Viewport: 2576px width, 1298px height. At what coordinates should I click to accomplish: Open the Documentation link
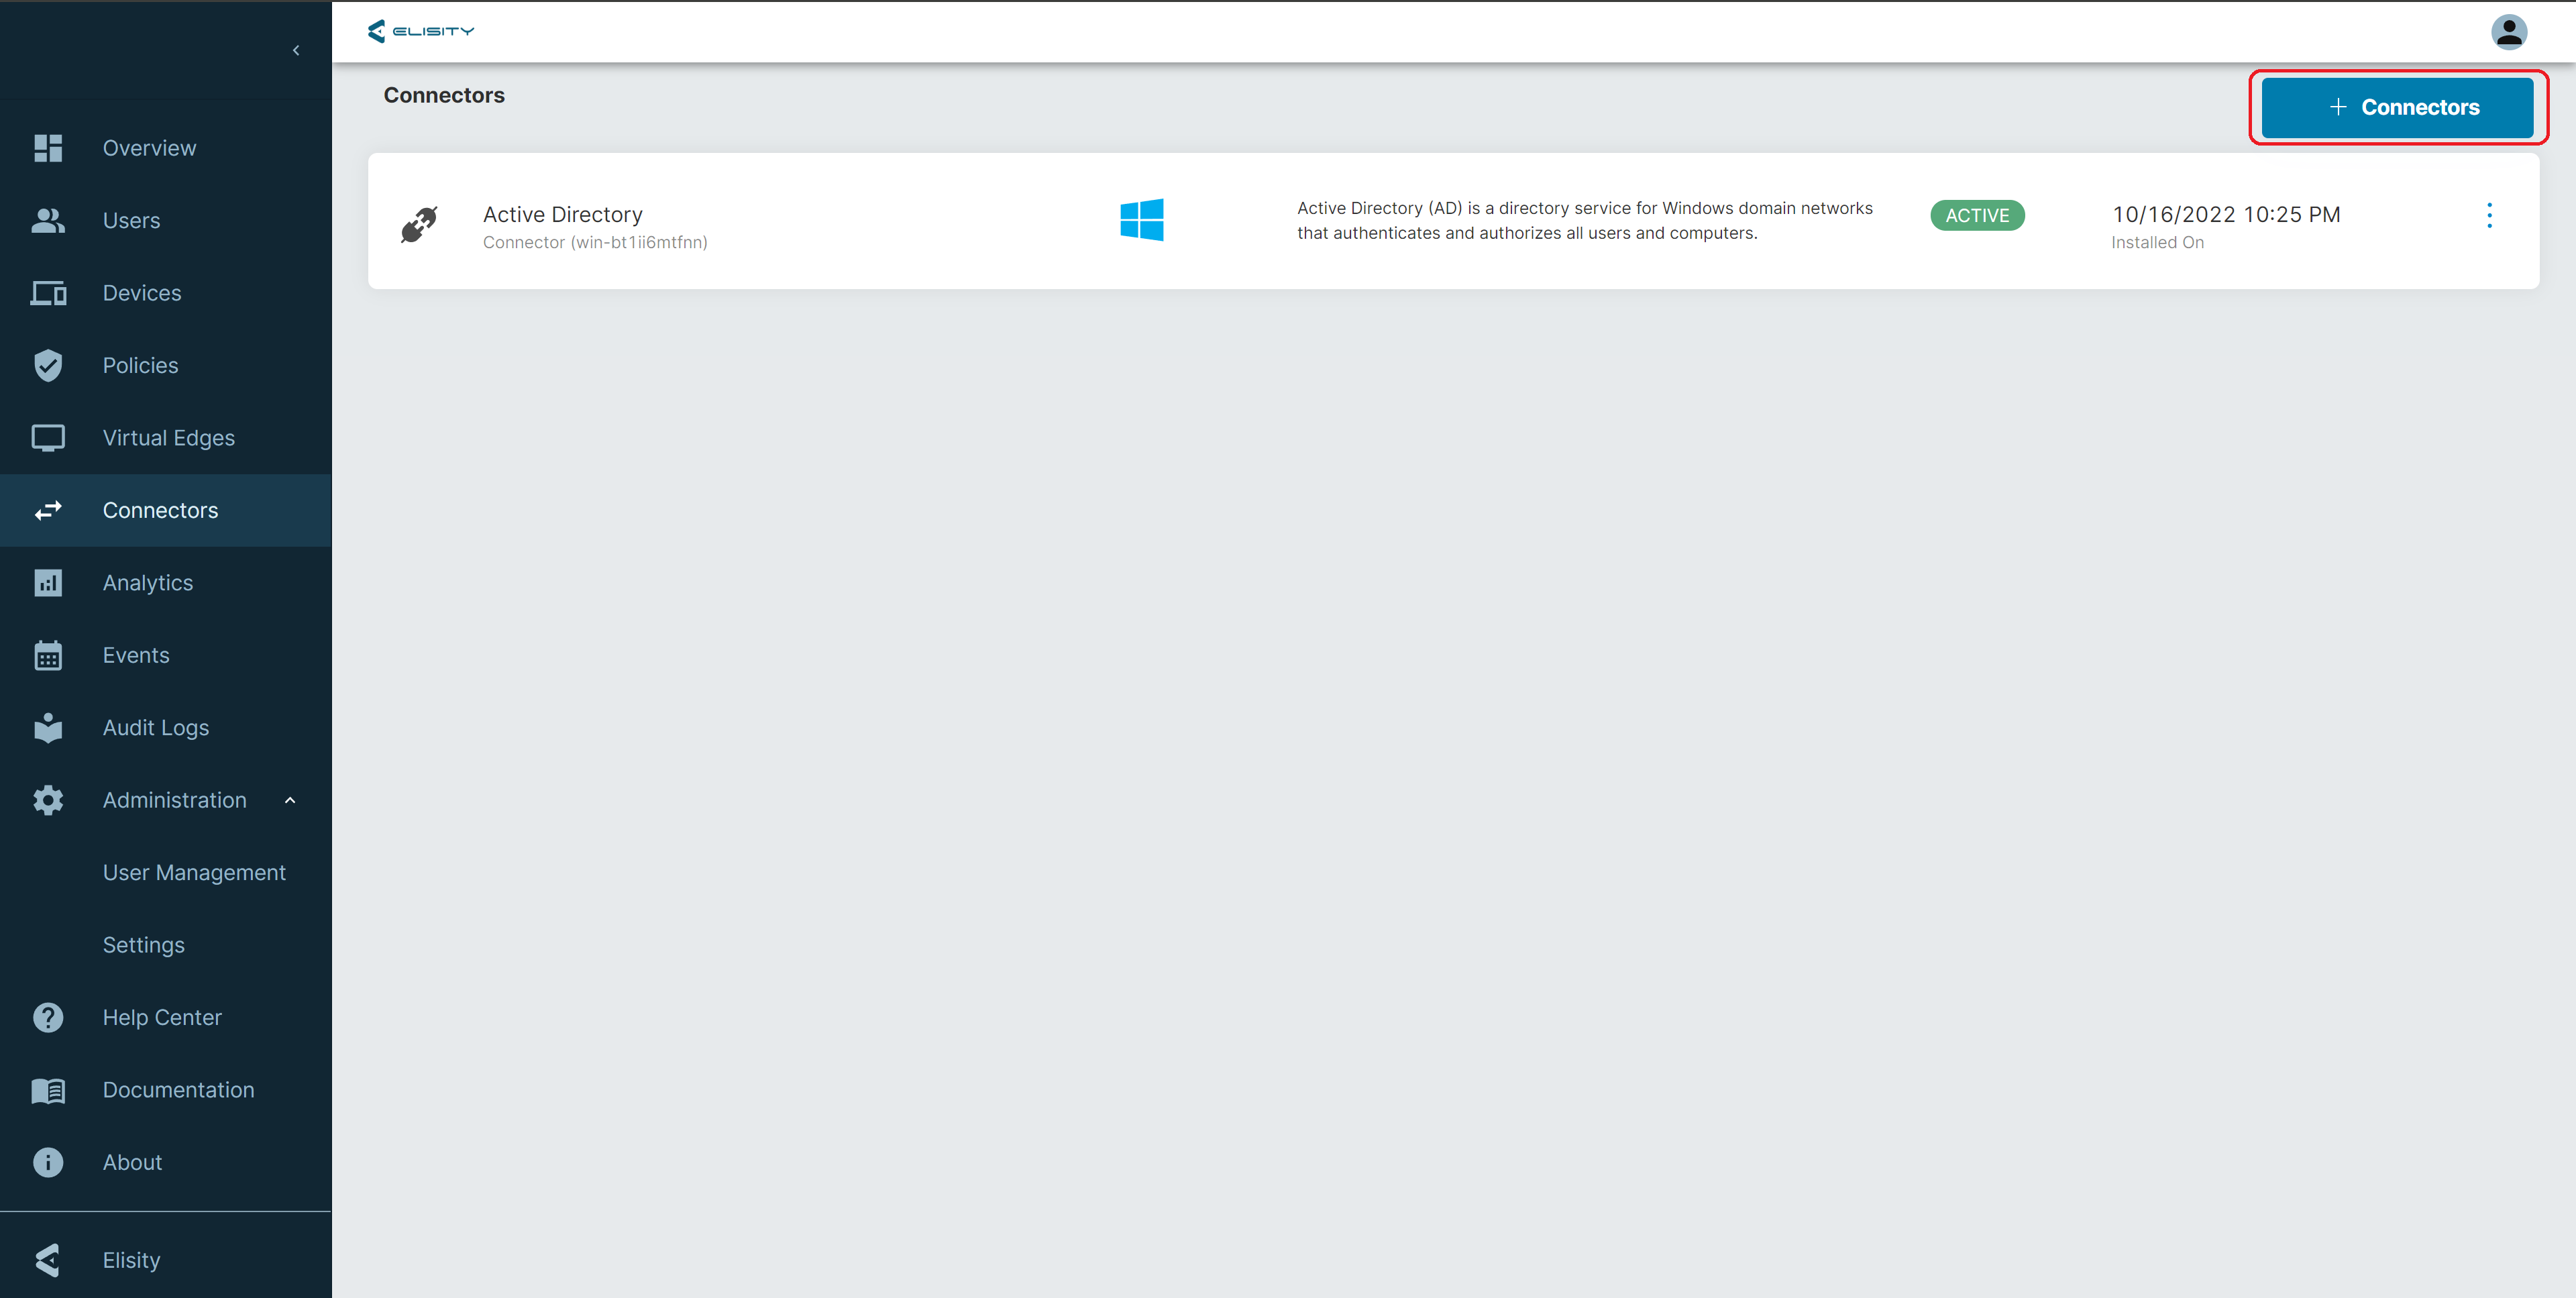pyautogui.click(x=178, y=1090)
